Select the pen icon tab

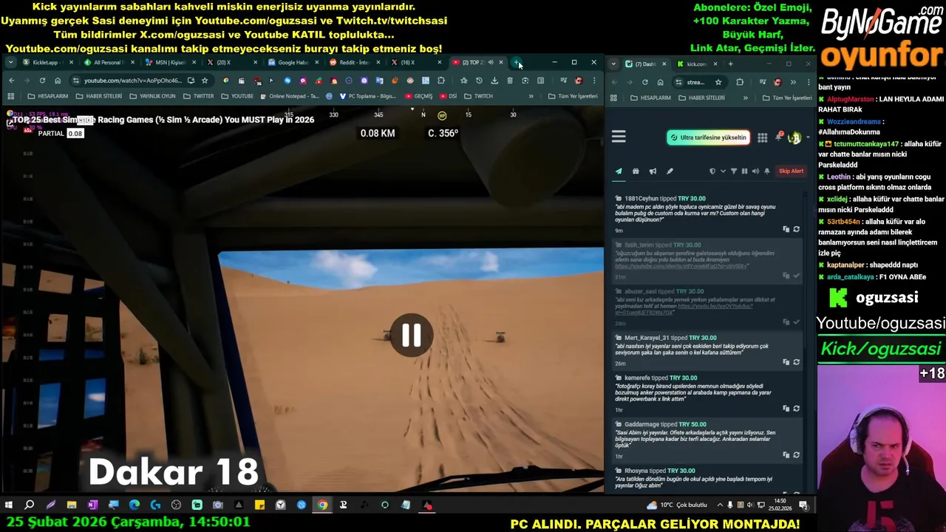[670, 171]
